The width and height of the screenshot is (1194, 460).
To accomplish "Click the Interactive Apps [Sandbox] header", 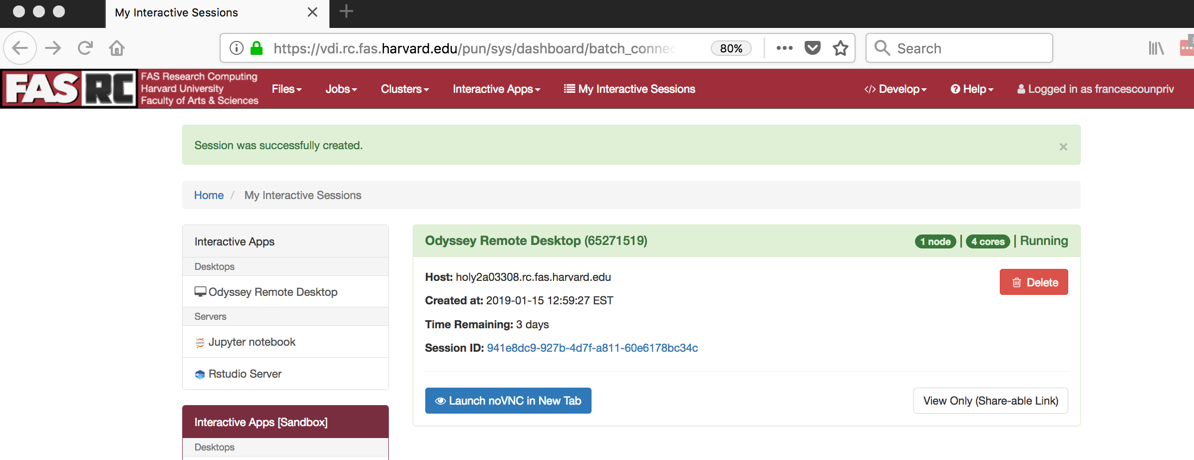I will point(286,422).
